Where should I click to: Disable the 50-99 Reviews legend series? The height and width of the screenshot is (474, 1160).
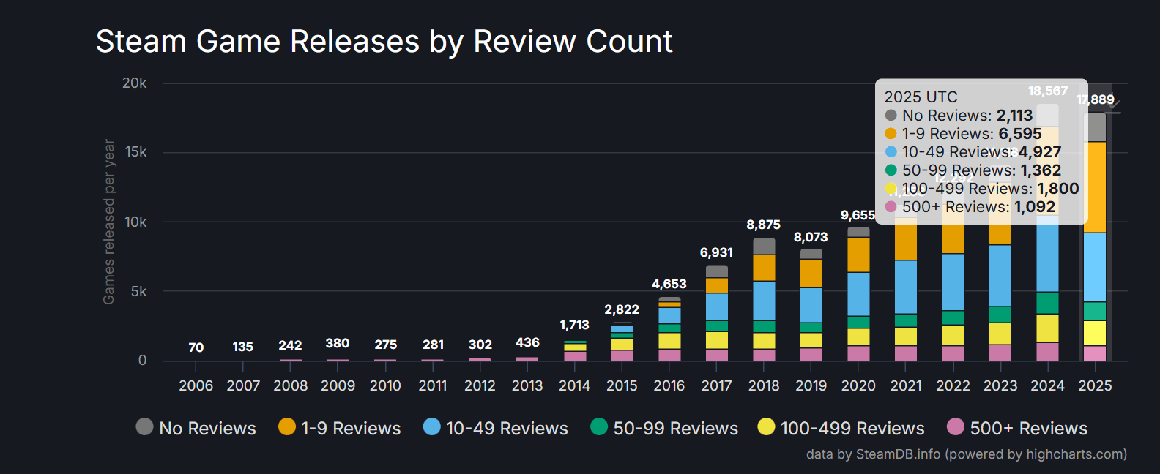664,428
